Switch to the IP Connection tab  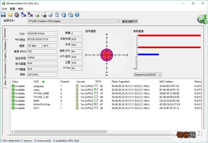pyautogui.click(x=5, y=70)
